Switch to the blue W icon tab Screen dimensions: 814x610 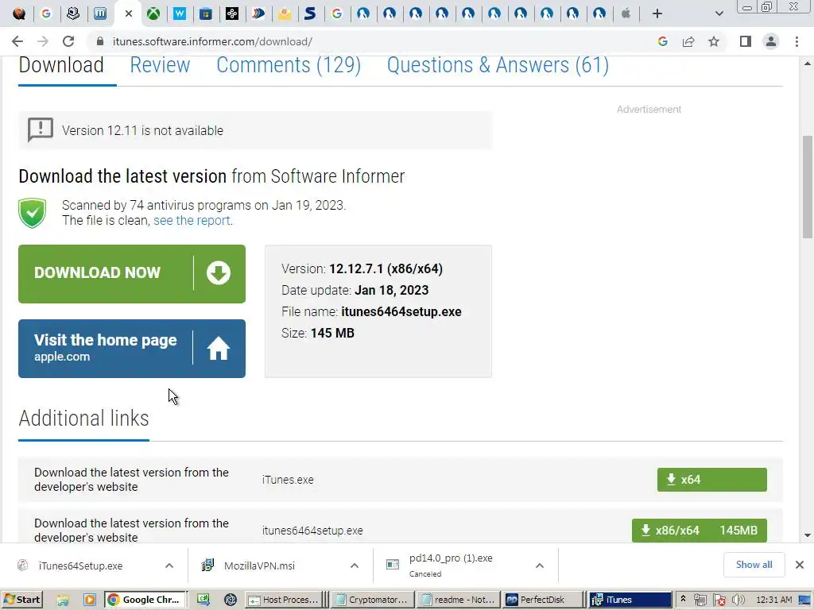click(180, 14)
